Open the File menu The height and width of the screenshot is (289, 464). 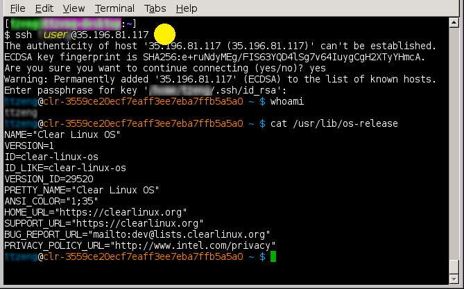pos(18,8)
